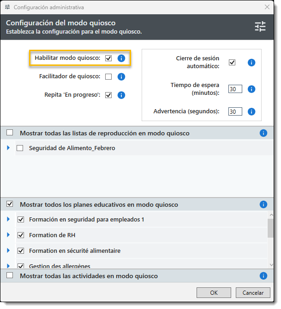This screenshot has height=309, width=281.
Task: Open info icon for Repita 'En progreso'
Action: [x=121, y=95]
